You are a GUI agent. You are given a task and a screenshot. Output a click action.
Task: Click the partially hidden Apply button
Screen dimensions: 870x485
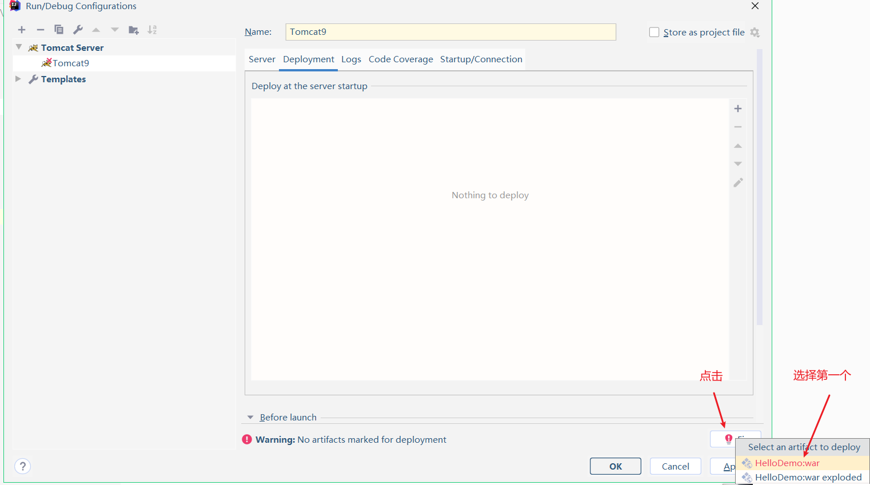[x=723, y=466]
